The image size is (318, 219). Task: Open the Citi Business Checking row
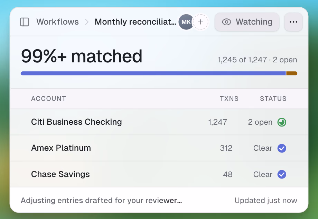(159, 122)
